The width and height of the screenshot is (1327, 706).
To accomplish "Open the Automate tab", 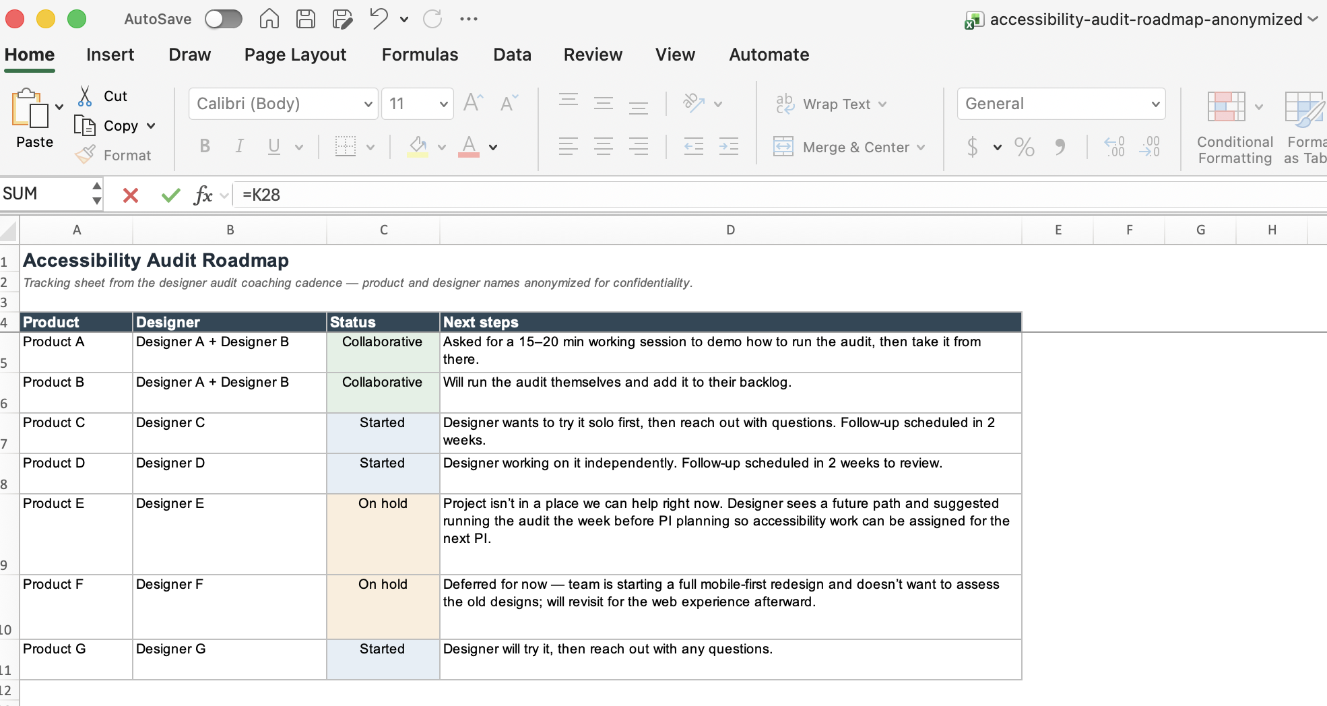I will click(769, 55).
